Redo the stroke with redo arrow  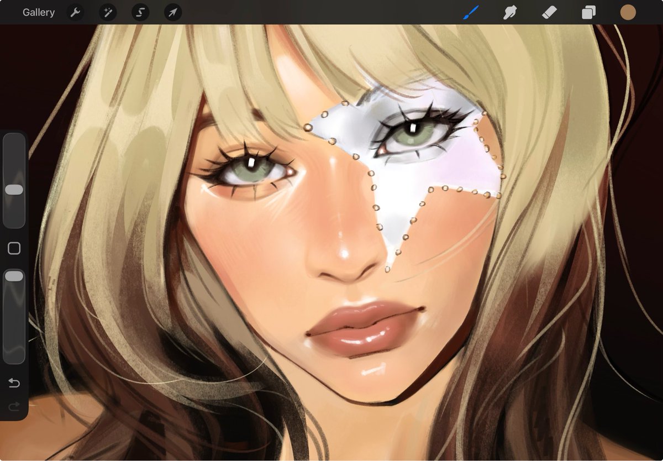pyautogui.click(x=14, y=407)
